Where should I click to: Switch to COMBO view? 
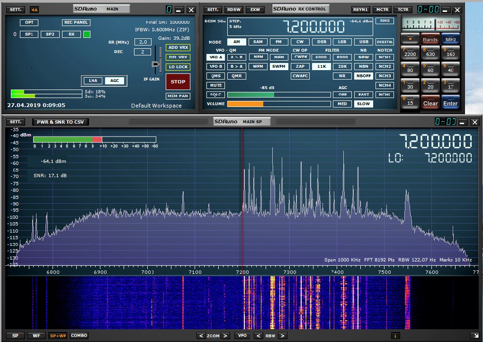click(79, 335)
